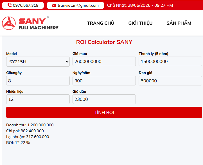Image resolution: width=203 pixels, height=165 pixels.
Task: Open GIỚI THIỆU menu item
Action: click(x=140, y=23)
